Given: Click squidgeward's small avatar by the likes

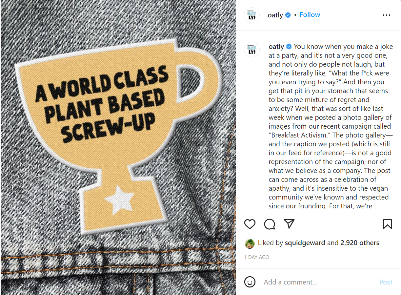Looking at the screenshot, I should [250, 243].
